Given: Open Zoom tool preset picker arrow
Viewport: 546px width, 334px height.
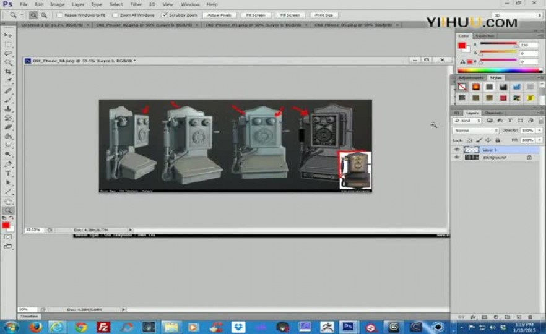Looking at the screenshot, I should pyautogui.click(x=22, y=15).
